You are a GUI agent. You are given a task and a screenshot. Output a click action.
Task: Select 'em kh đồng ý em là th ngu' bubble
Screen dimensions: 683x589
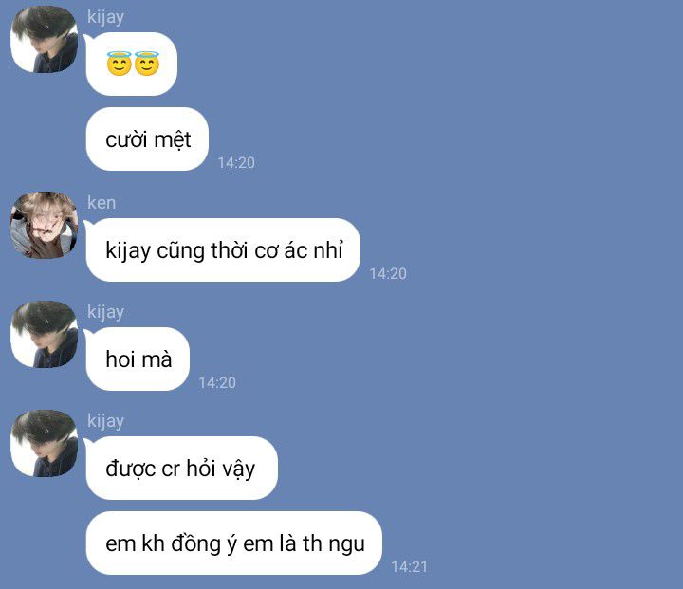(234, 543)
